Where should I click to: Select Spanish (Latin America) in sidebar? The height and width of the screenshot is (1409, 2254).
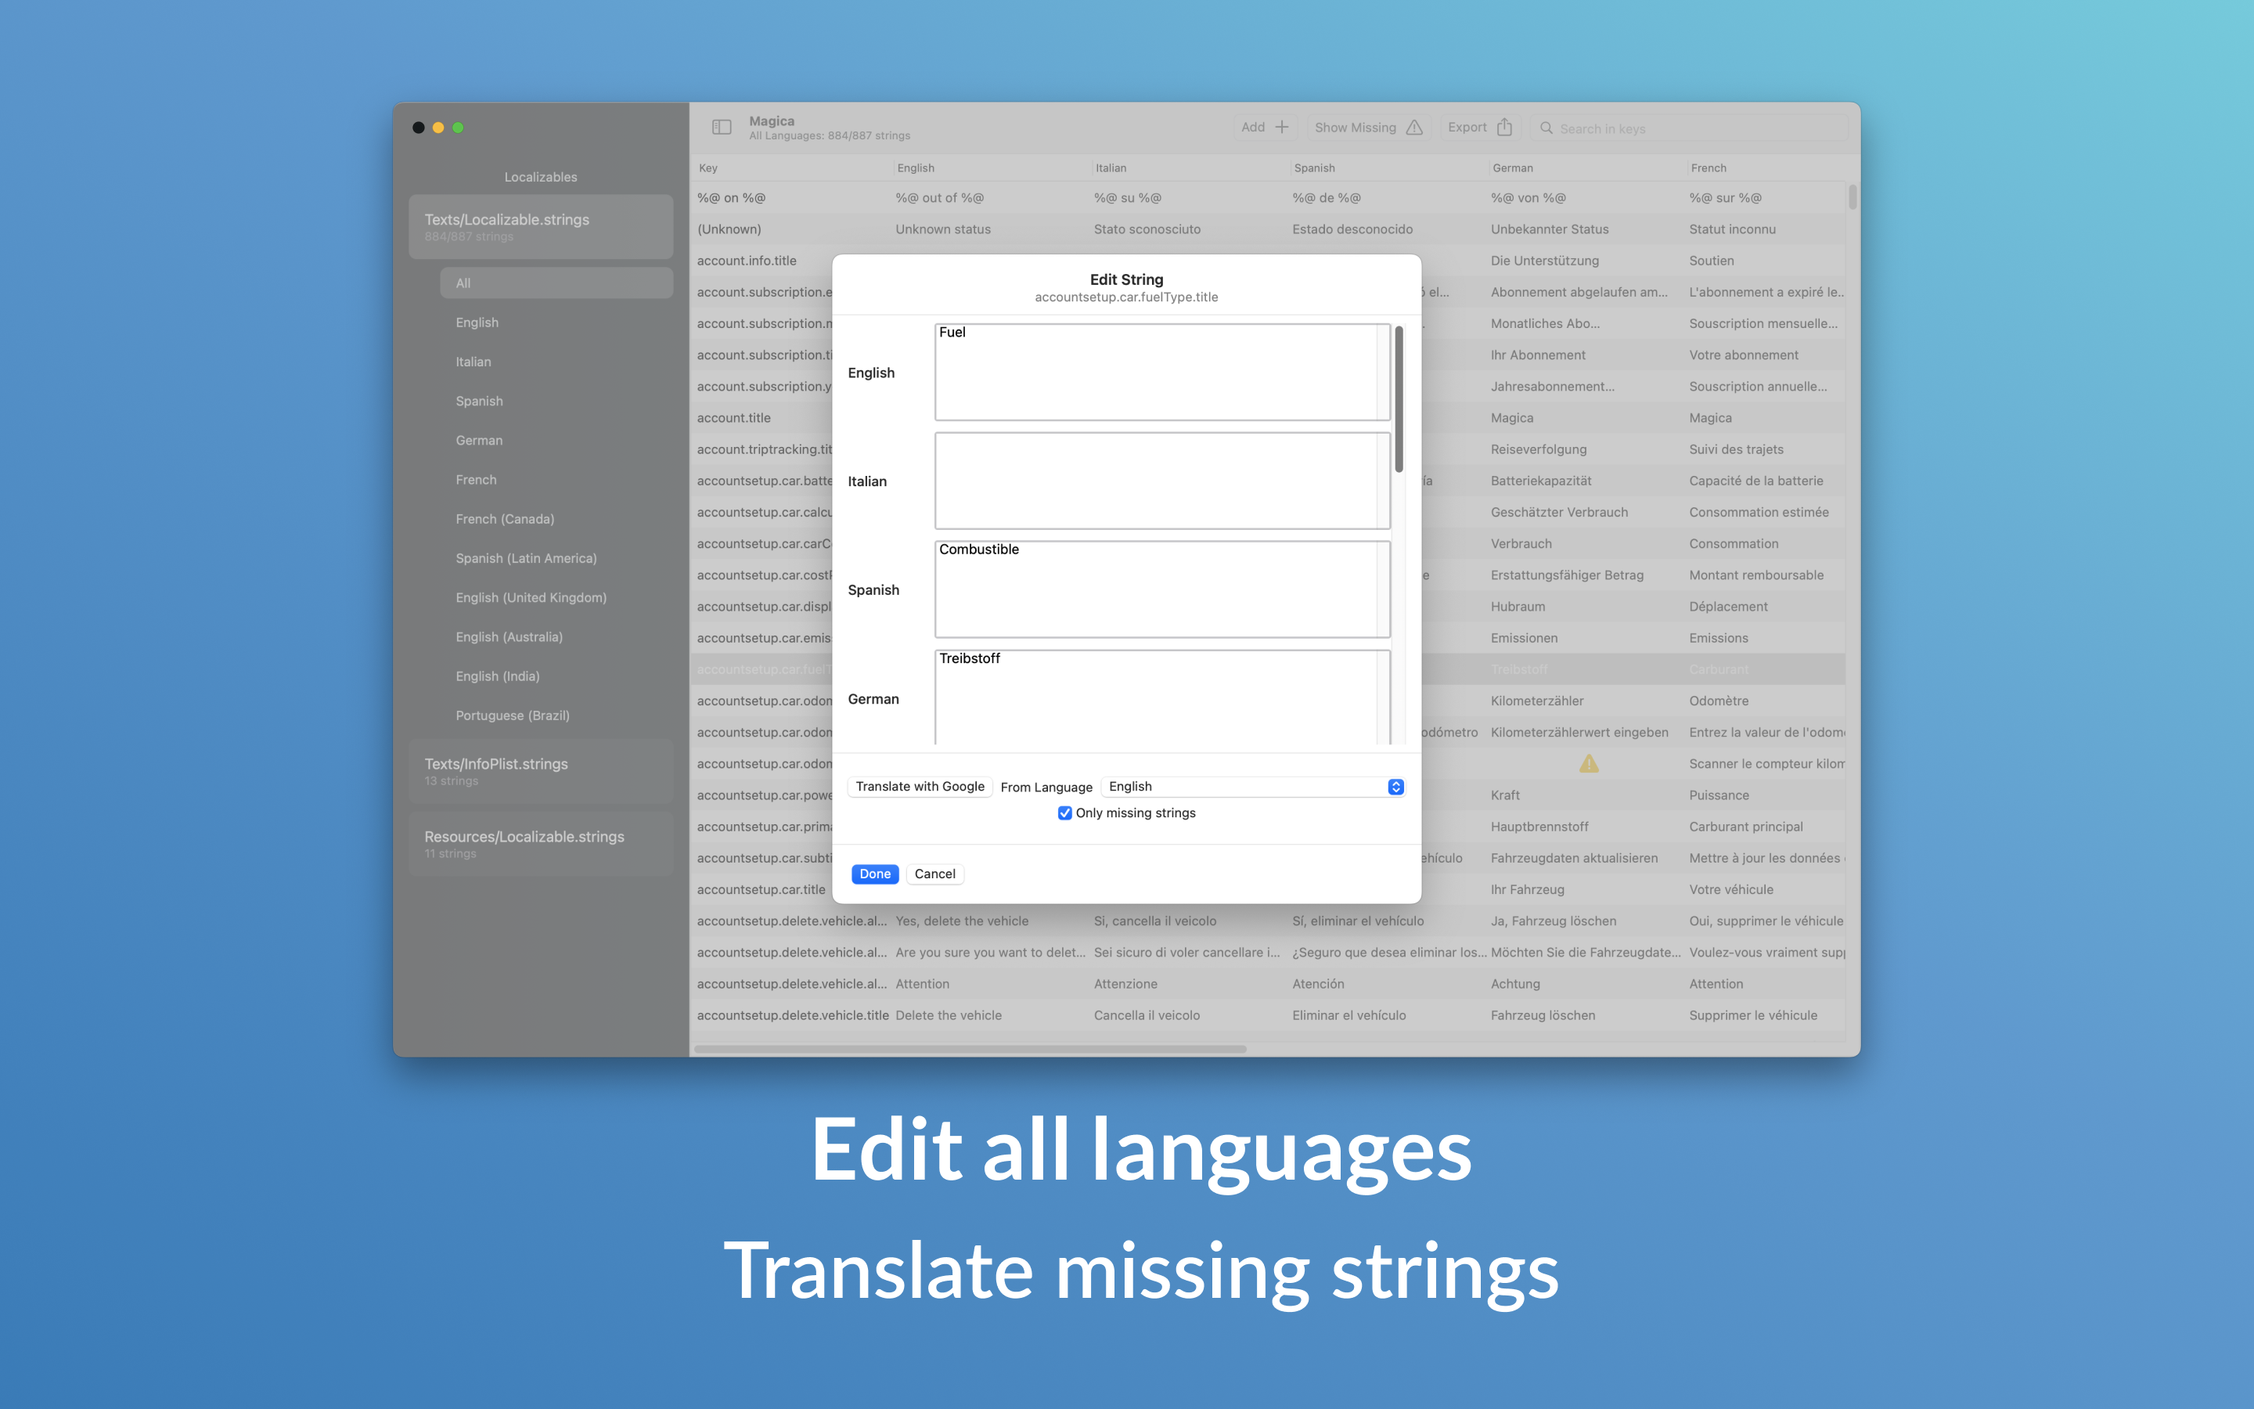click(526, 558)
